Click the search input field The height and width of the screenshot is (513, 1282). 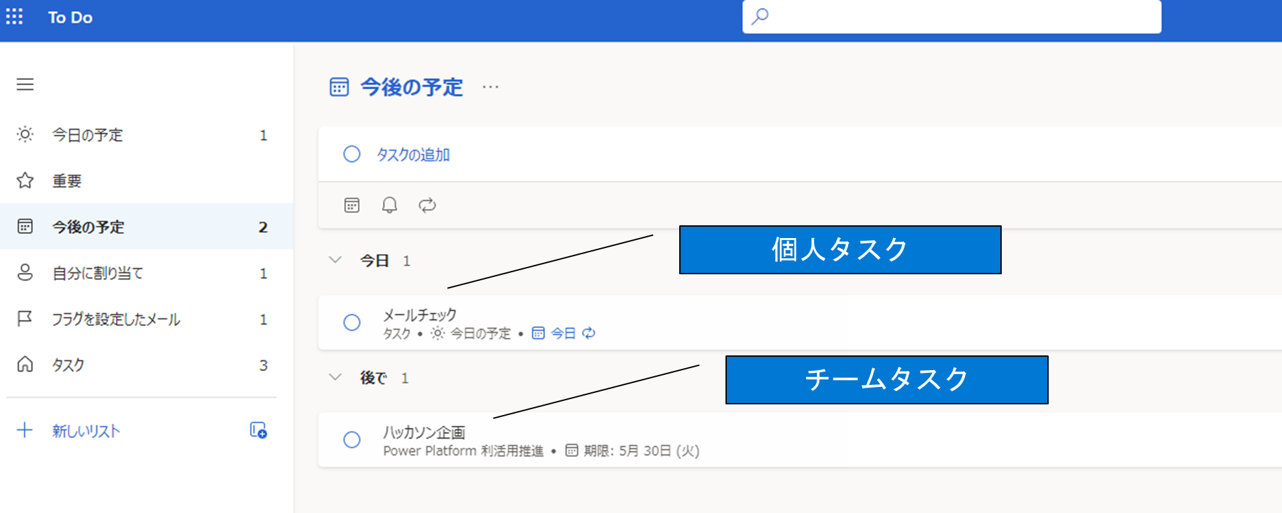pyautogui.click(x=951, y=16)
